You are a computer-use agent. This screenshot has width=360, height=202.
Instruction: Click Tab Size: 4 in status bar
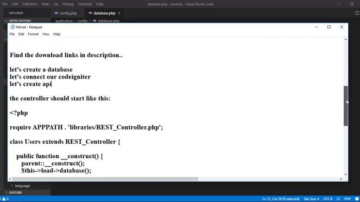pos(311,199)
